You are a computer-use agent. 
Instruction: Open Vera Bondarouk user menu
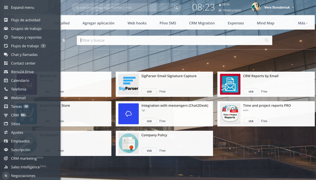[277, 7]
